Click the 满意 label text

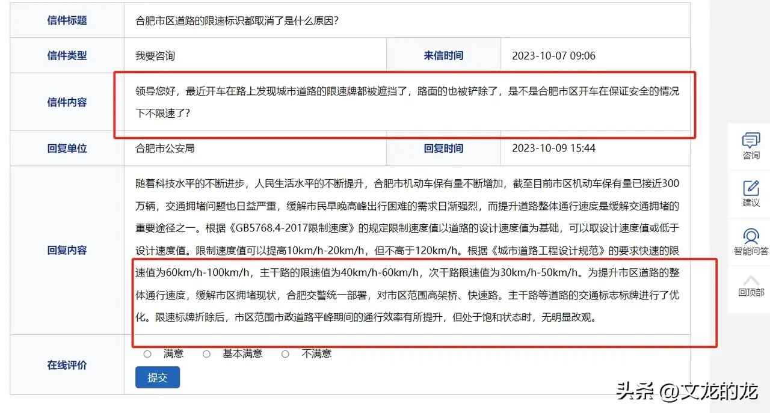point(173,353)
